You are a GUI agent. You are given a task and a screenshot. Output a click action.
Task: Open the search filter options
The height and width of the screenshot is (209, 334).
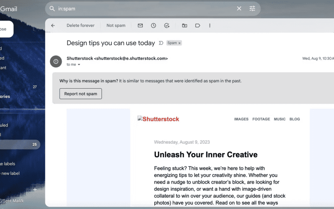pos(252,8)
